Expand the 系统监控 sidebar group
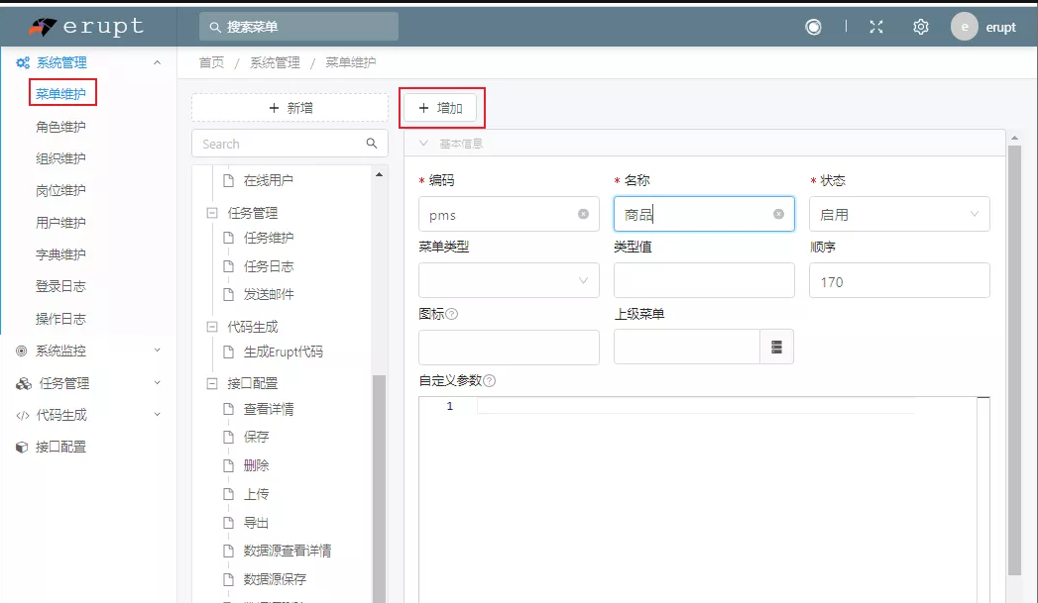Image resolution: width=1038 pixels, height=603 pixels. [x=157, y=351]
